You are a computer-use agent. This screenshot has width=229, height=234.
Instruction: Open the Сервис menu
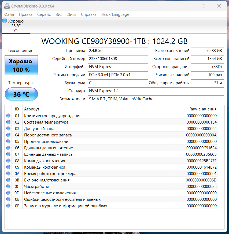pos(44,14)
